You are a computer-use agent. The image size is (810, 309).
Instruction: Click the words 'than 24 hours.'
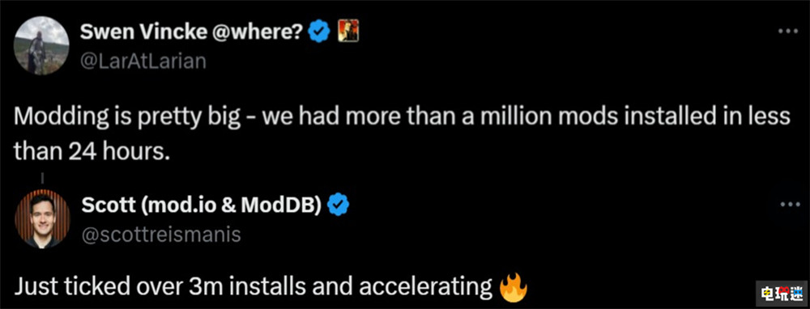pyautogui.click(x=92, y=150)
